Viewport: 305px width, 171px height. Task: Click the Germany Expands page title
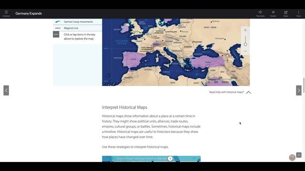[x=29, y=13]
